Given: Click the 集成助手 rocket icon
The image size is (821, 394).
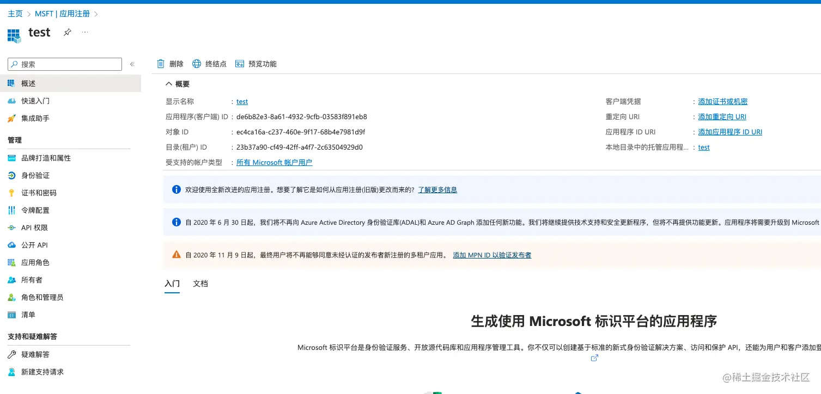Looking at the screenshot, I should tap(11, 118).
